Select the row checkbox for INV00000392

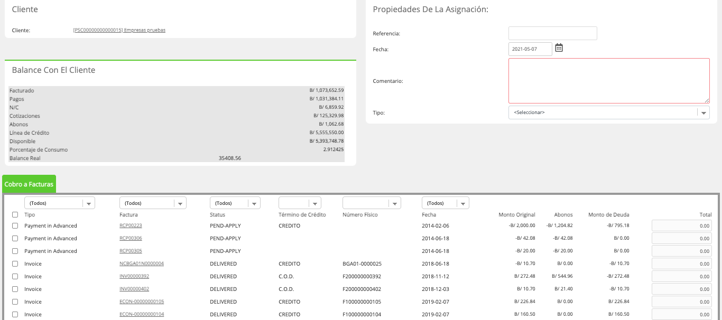[15, 276]
